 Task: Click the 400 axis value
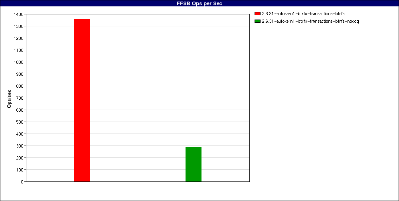(x=20, y=134)
